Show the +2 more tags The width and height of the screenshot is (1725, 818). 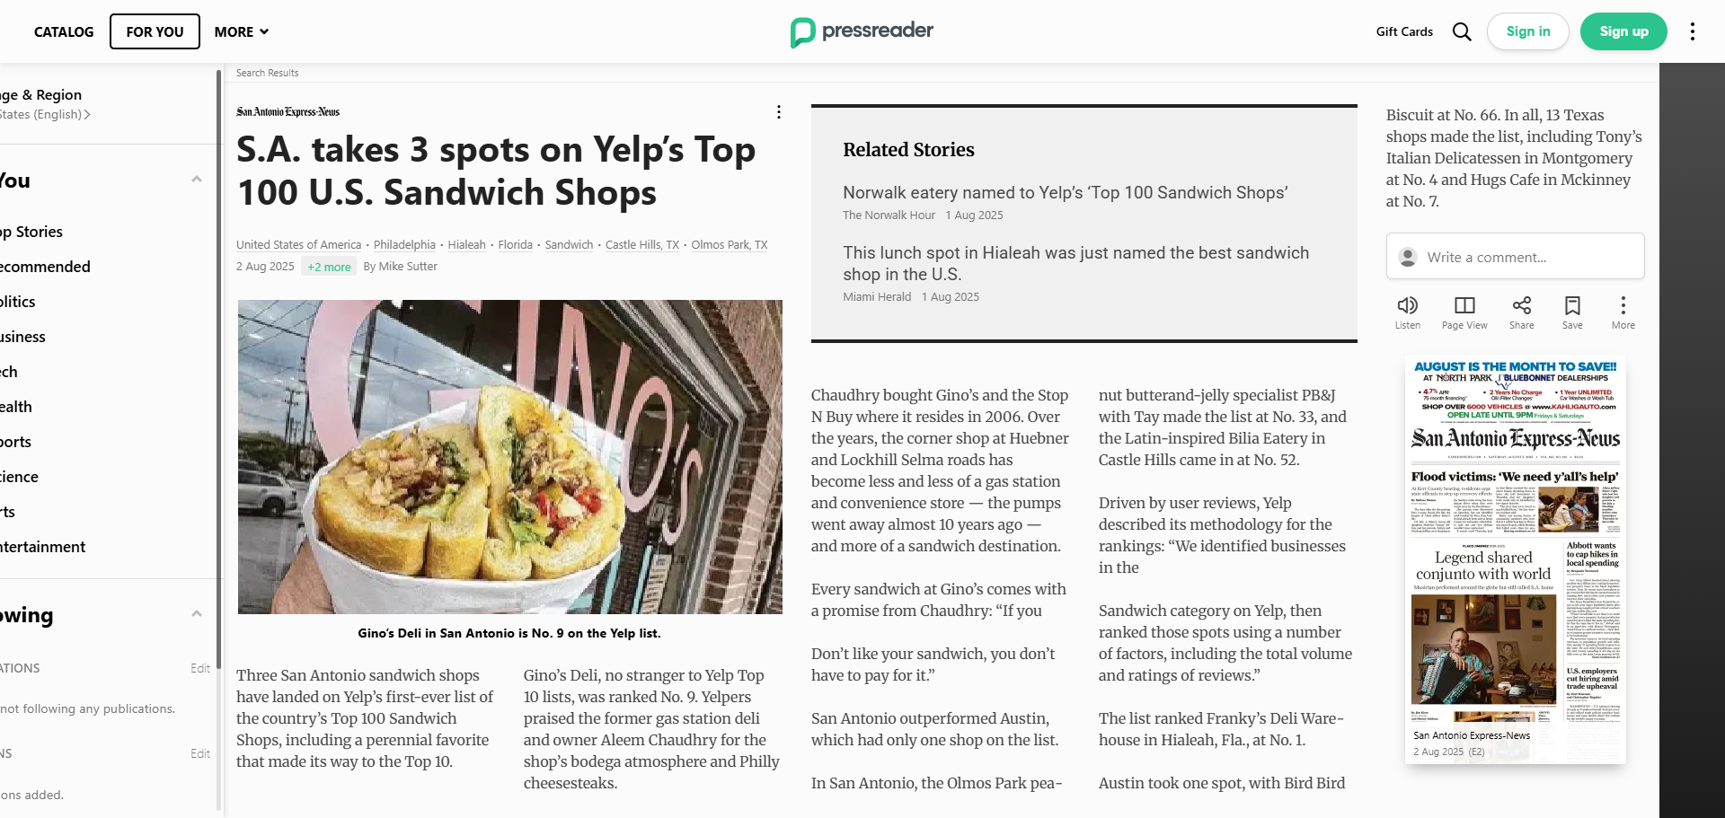pos(329,267)
